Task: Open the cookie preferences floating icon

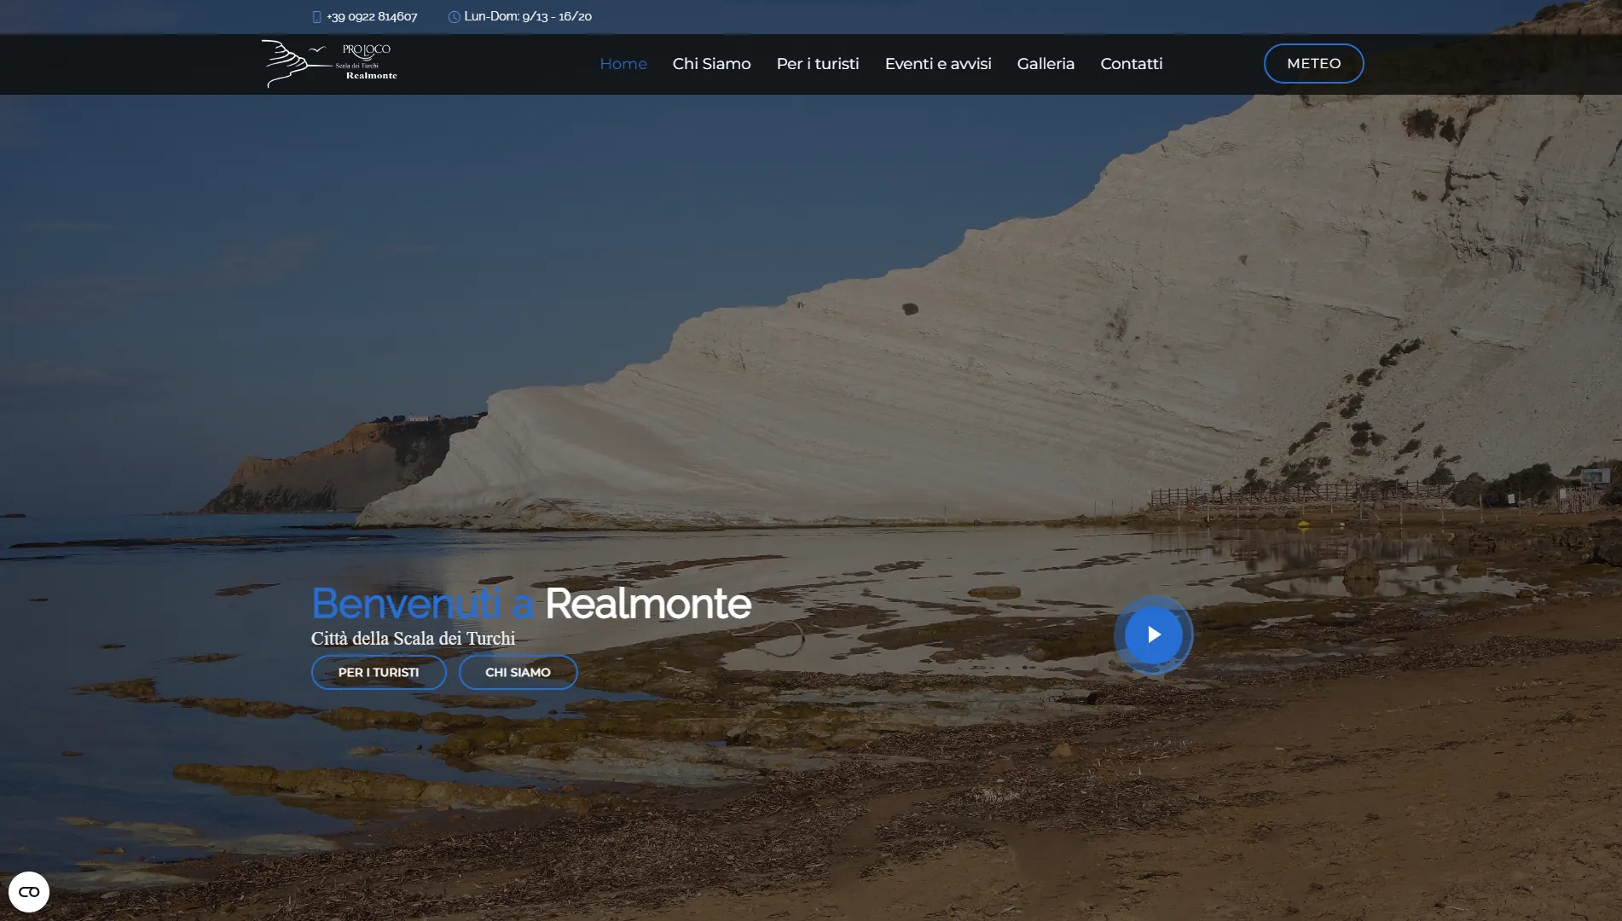Action: (29, 892)
